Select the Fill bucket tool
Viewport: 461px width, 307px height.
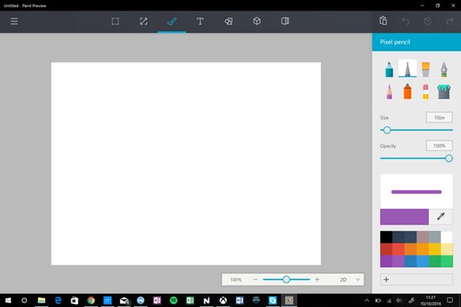443,91
